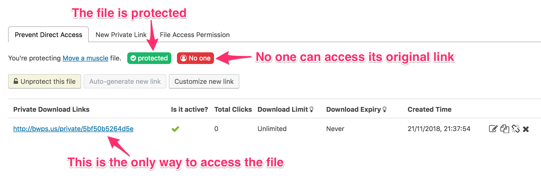Click the broken chain link icon
This screenshot has height=176, width=541.
coord(516,129)
